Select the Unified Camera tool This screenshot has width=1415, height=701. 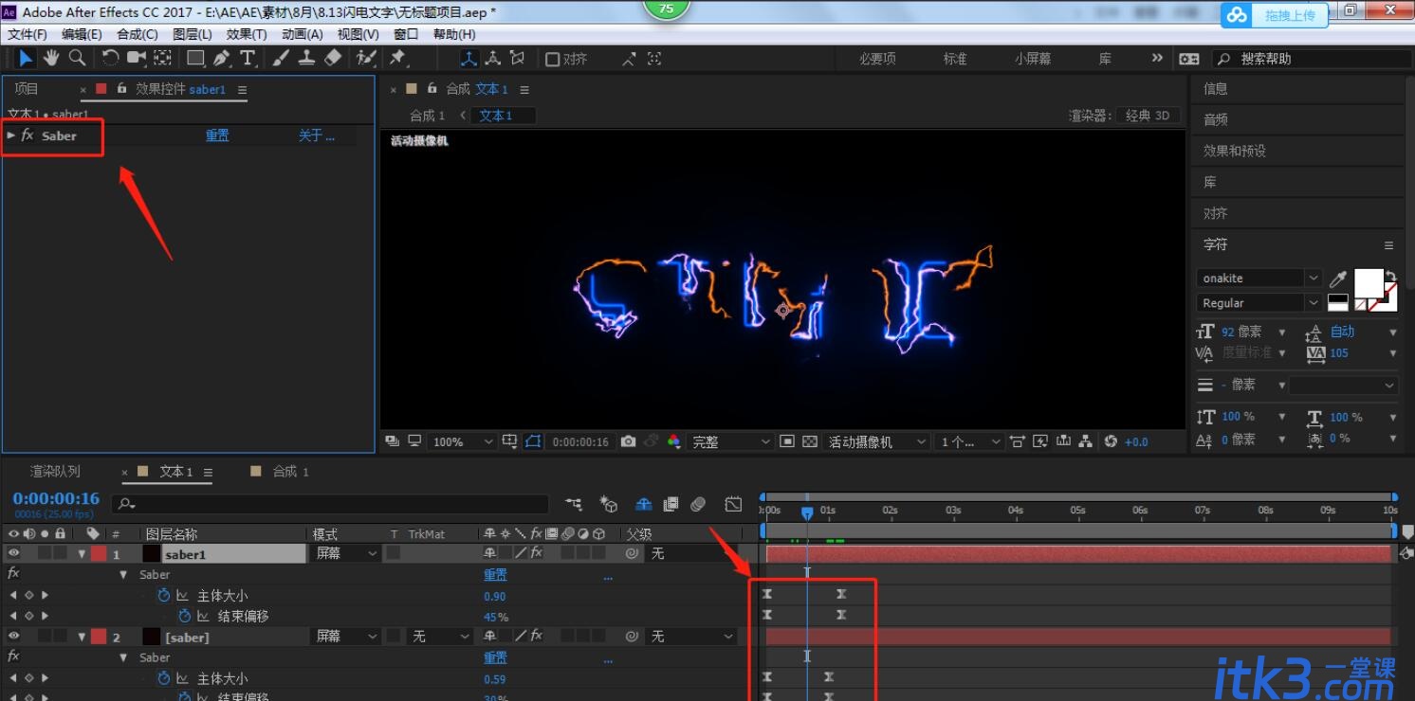click(137, 58)
